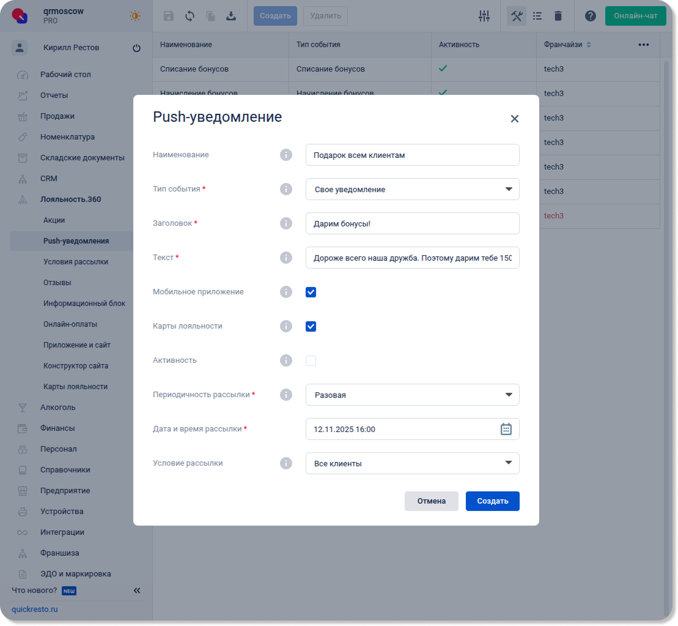This screenshot has width=678, height=626.
Task: Collapse sidebar with double chevron icon
Action: 137,591
